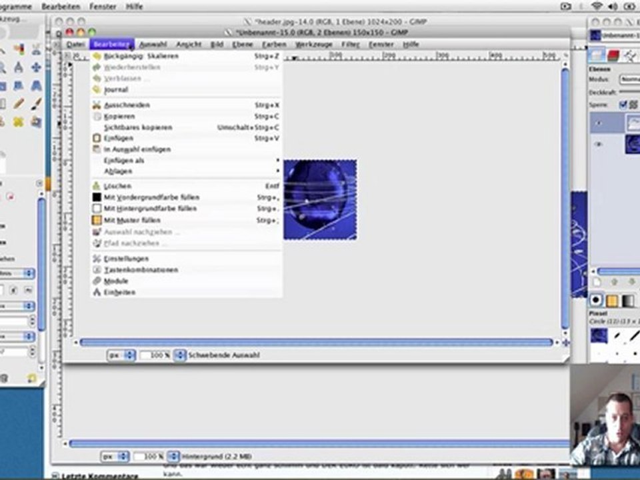
Task: Choose Rückgängig: Skalieren from menu
Action: (186, 56)
